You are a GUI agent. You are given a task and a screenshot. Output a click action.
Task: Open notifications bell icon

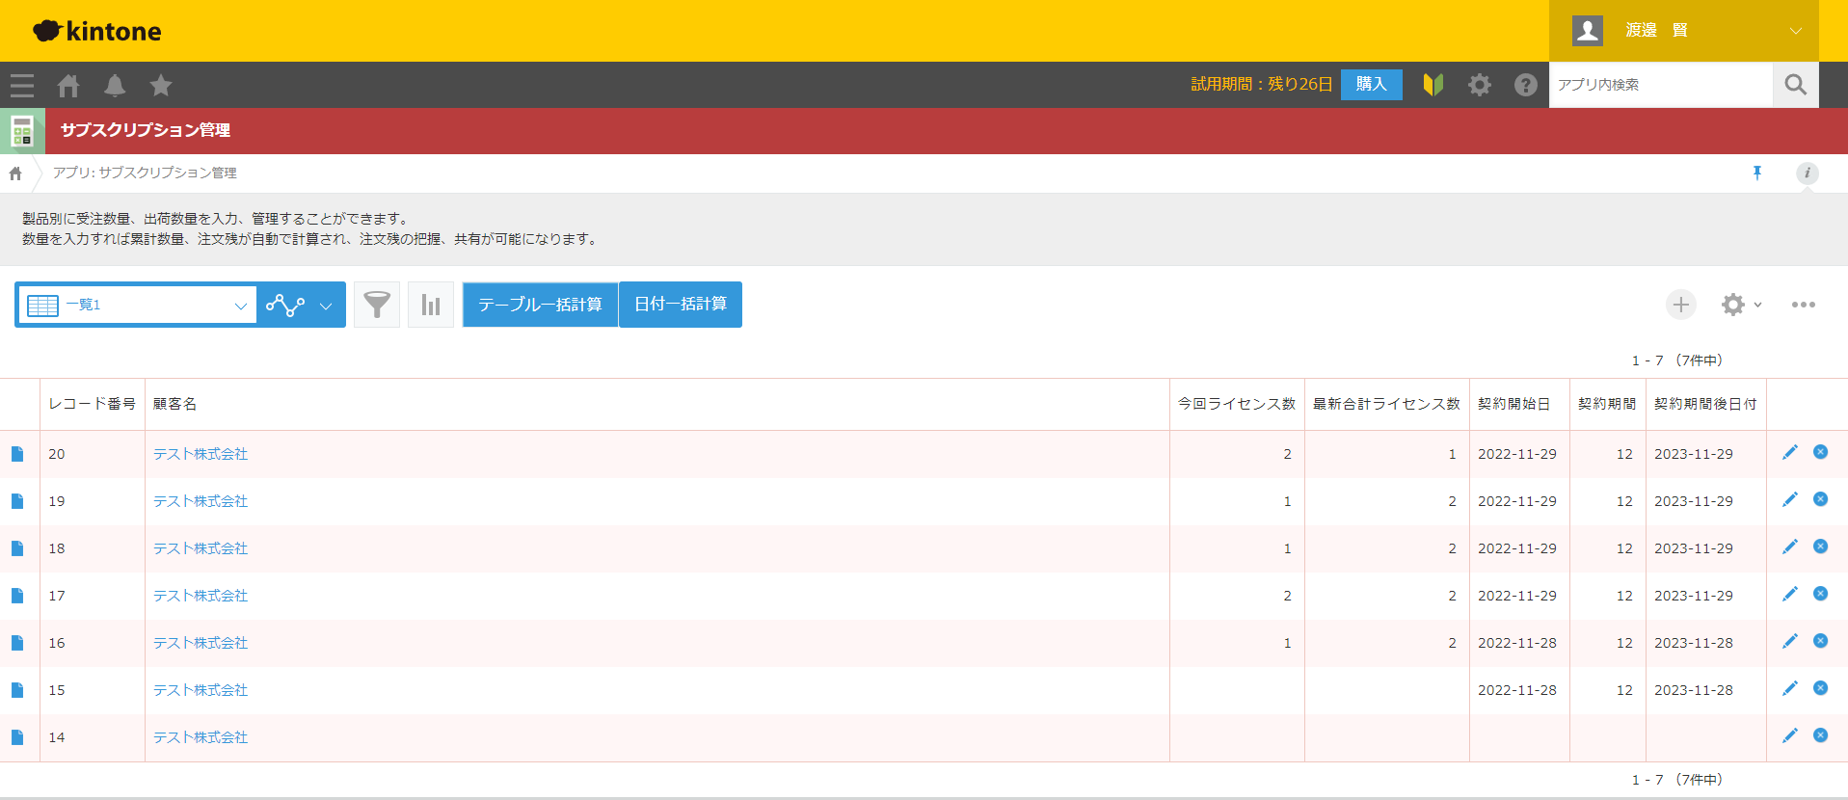(x=115, y=86)
